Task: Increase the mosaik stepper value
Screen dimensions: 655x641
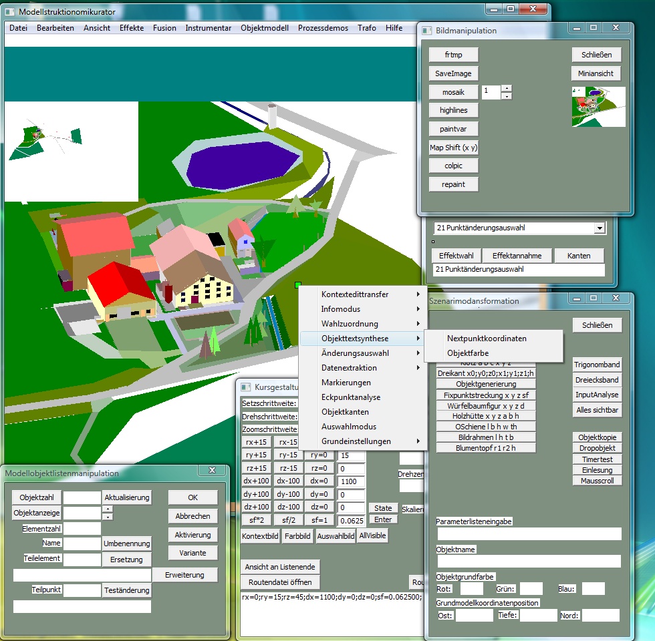Action: click(x=507, y=88)
